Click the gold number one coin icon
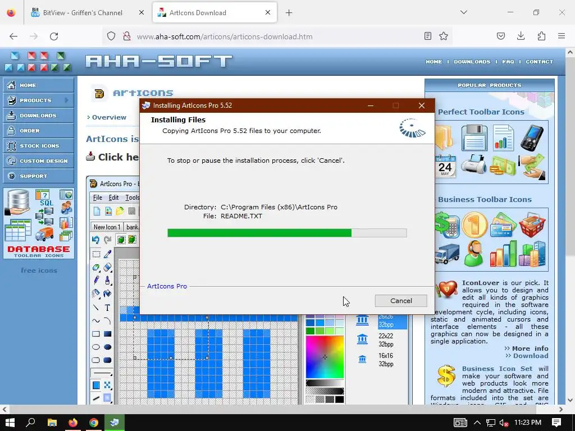This screenshot has width=575, height=431. pyautogui.click(x=474, y=224)
